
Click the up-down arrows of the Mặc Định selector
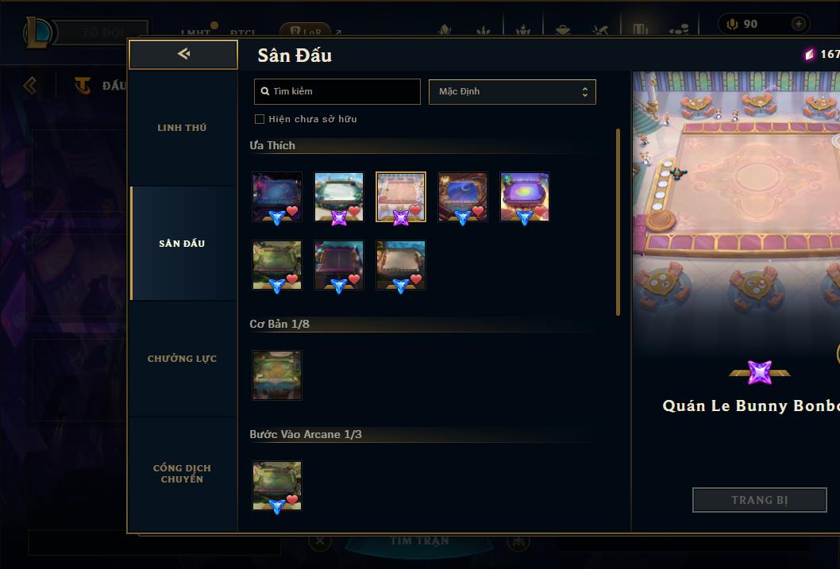[585, 92]
